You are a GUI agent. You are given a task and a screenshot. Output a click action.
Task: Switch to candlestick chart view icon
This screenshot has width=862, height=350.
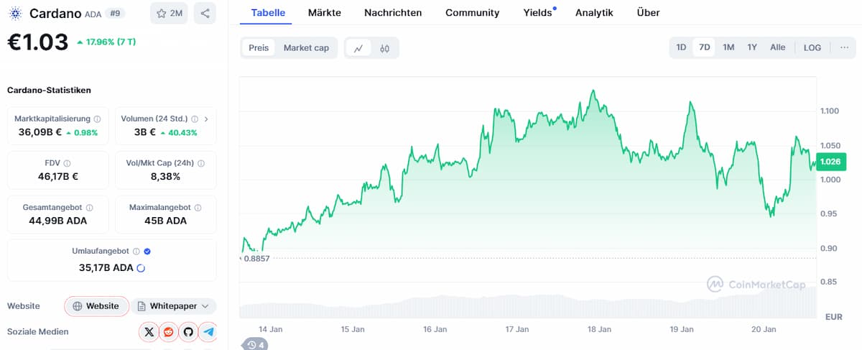[x=384, y=48]
